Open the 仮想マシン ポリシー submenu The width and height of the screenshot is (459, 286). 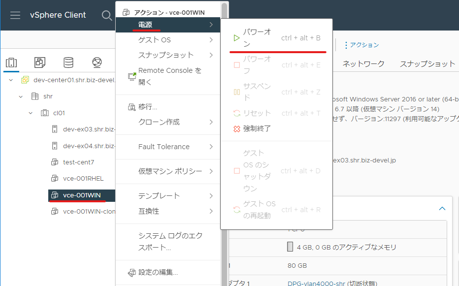pyautogui.click(x=168, y=171)
